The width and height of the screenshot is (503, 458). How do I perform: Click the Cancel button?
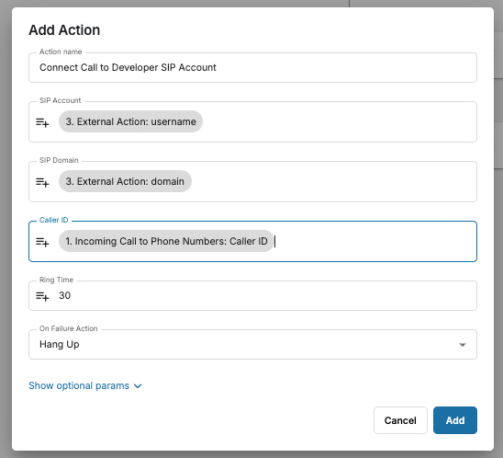(x=400, y=420)
